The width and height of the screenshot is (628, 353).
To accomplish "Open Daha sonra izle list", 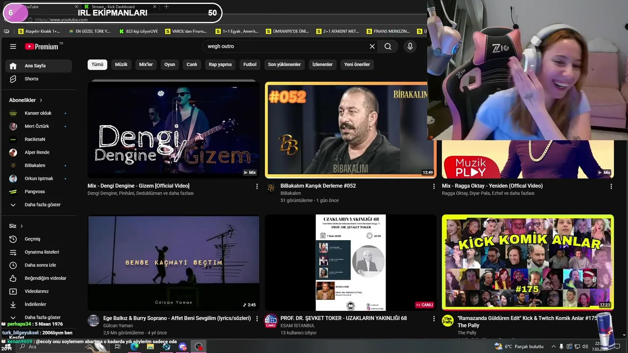I will (x=39, y=265).
